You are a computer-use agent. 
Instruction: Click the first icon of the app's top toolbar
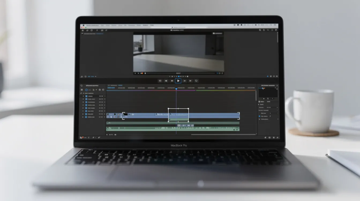tap(82, 30)
